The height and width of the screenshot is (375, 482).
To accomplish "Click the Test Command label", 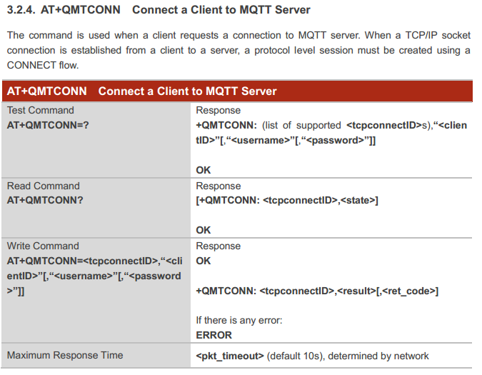I will [40, 110].
